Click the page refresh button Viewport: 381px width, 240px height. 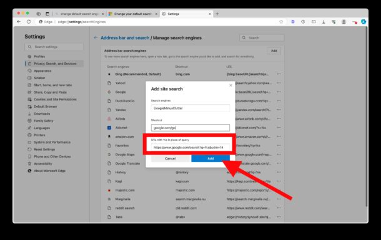pos(29,22)
